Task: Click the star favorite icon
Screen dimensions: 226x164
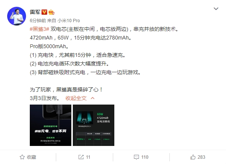Action: click(x=22, y=157)
